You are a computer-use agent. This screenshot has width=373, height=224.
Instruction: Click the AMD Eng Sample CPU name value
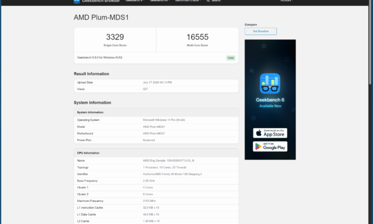[168, 161]
